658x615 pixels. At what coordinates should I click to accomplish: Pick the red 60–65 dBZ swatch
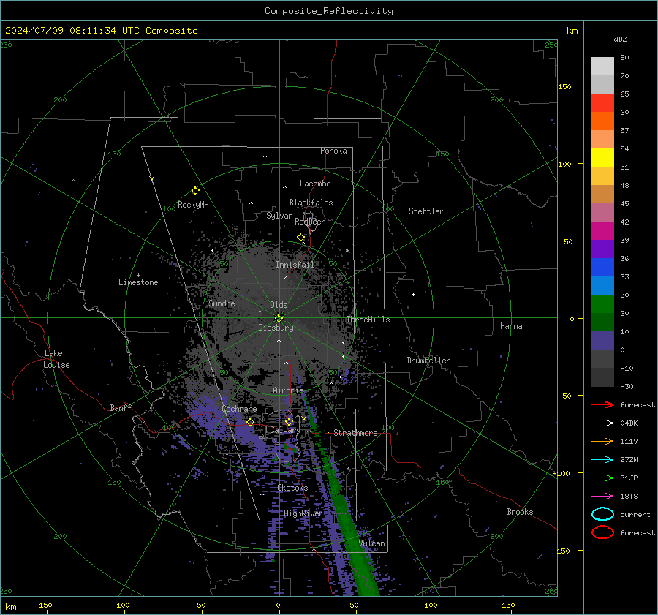[x=602, y=103]
